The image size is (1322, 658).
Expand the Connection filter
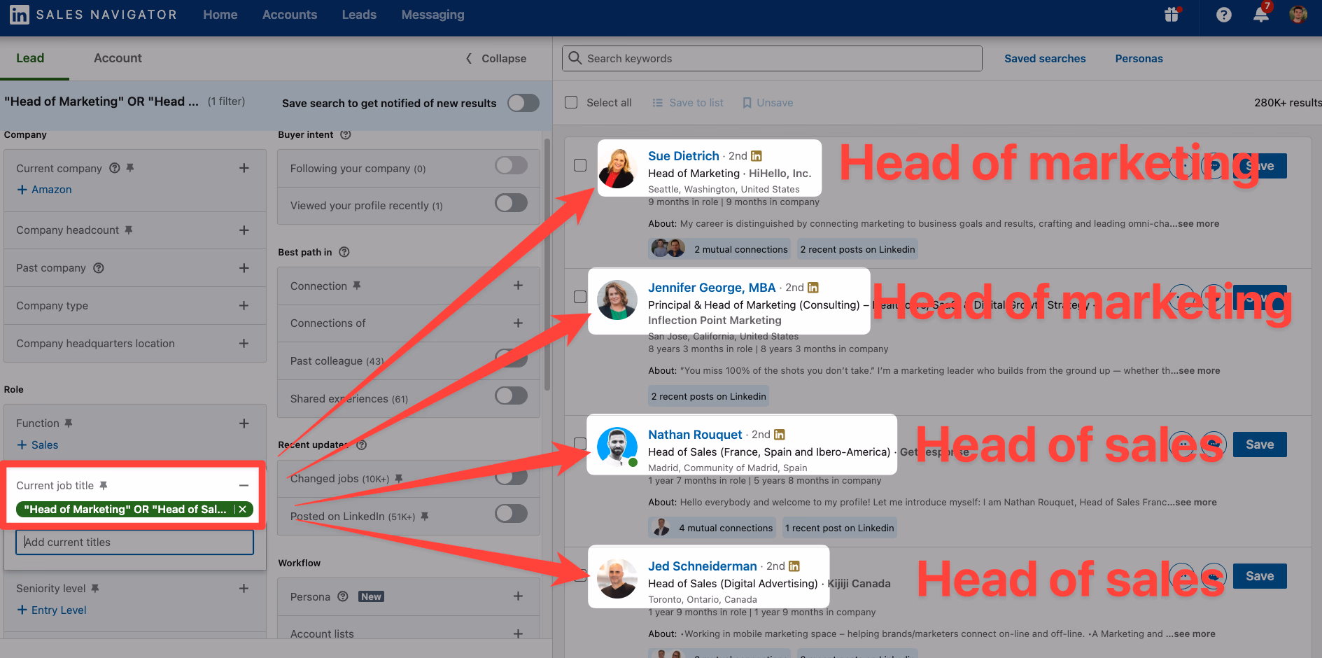(518, 286)
